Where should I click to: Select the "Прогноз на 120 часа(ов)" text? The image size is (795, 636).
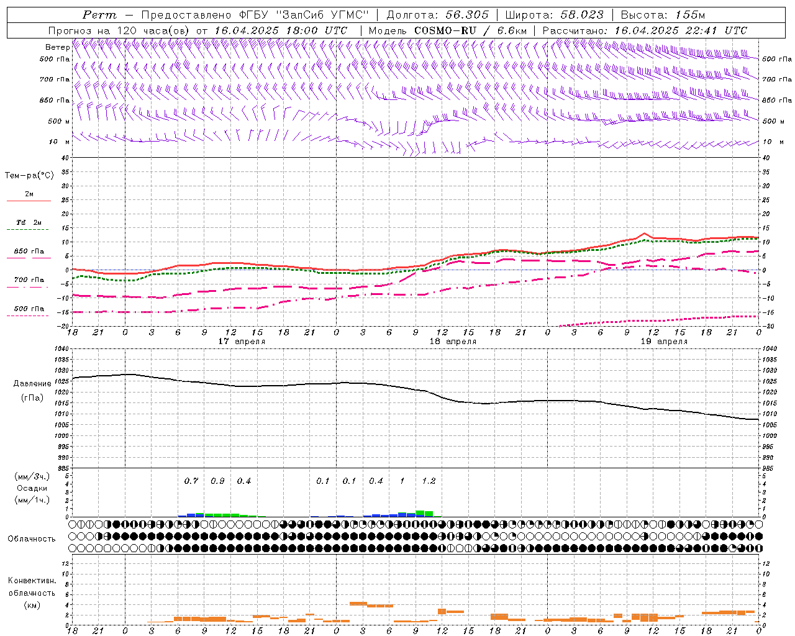tap(119, 30)
